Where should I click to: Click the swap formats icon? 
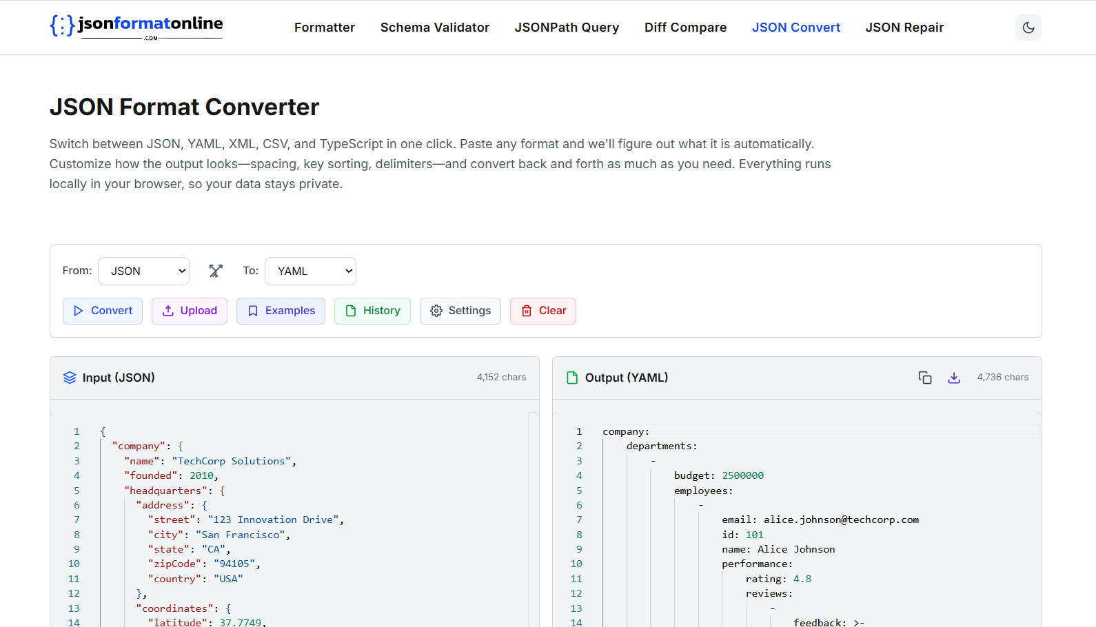(x=216, y=271)
